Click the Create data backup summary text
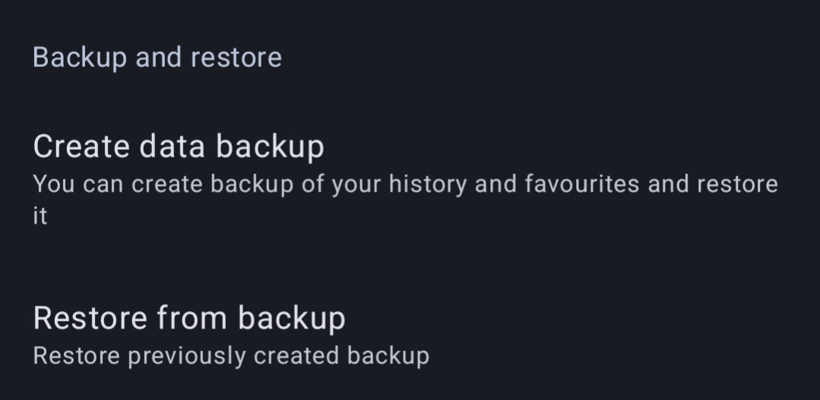Image resolution: width=820 pixels, height=400 pixels. click(405, 185)
